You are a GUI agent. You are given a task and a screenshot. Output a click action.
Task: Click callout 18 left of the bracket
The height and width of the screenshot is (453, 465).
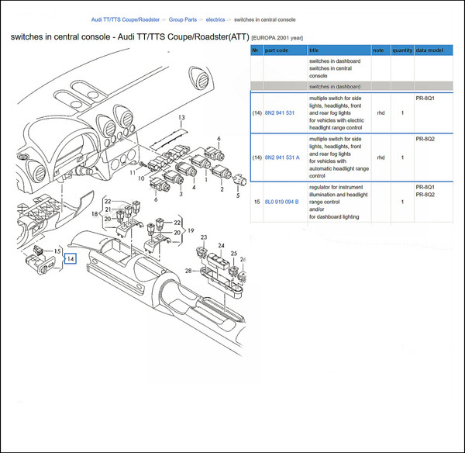pos(95,212)
